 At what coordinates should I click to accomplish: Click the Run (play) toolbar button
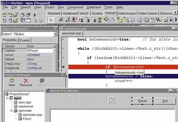click(35, 15)
